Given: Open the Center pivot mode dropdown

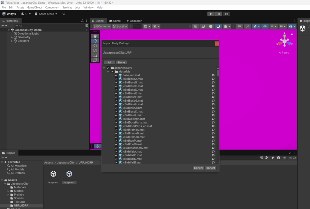Looking at the screenshot, I should tap(102, 26).
